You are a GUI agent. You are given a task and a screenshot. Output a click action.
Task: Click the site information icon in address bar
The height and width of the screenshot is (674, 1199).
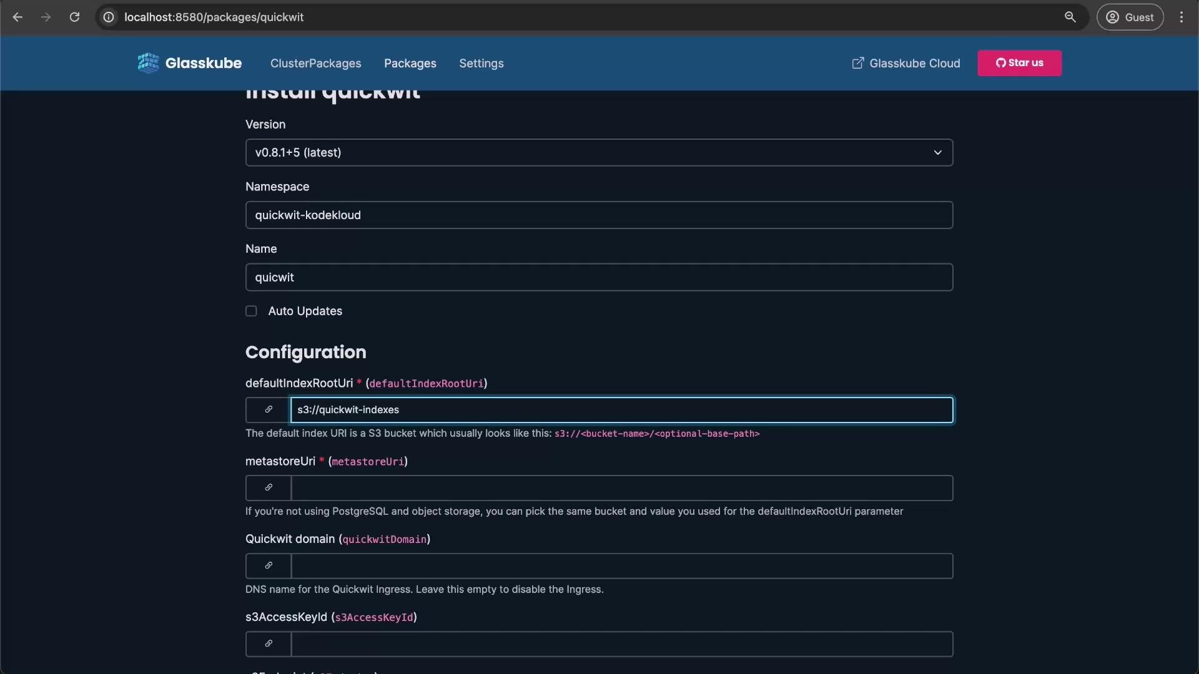click(109, 17)
